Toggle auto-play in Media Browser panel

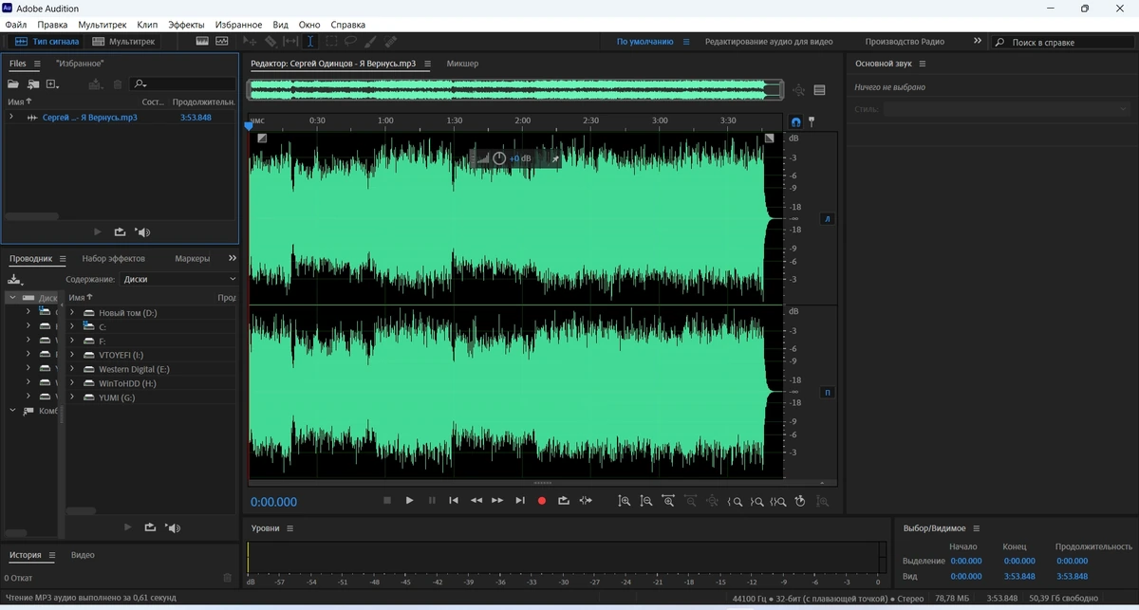[x=173, y=527]
